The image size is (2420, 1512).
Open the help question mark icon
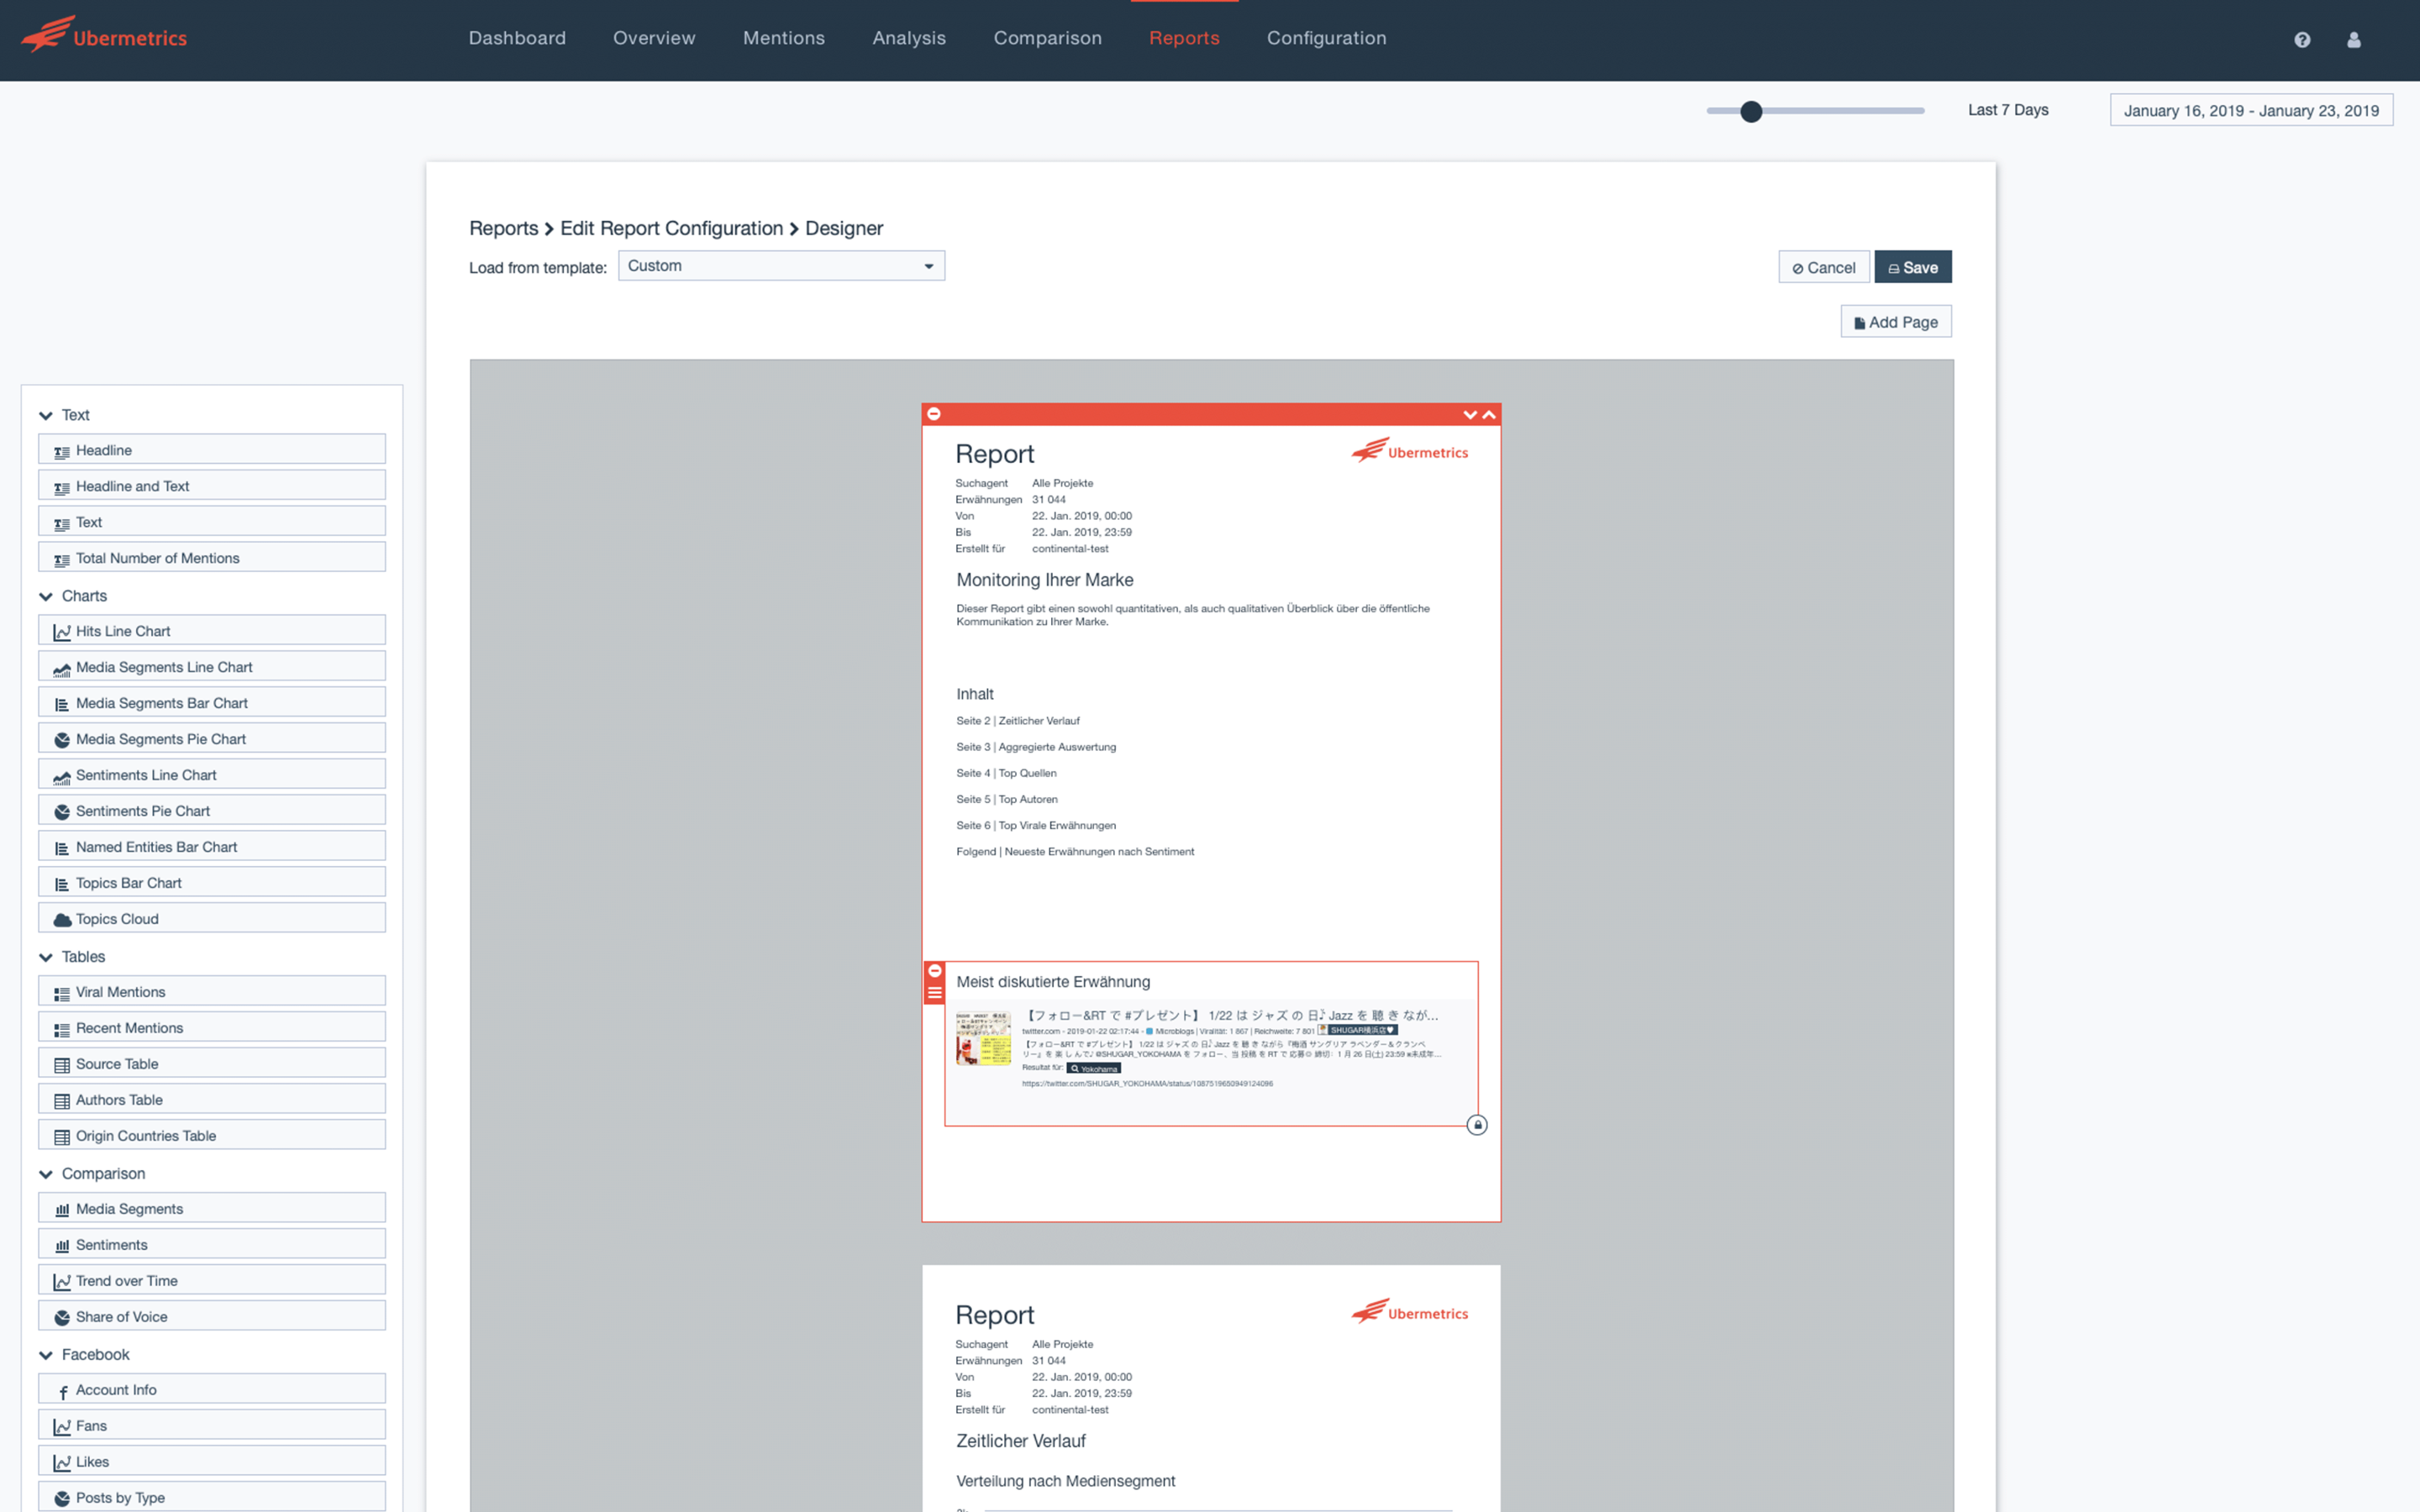(x=2302, y=40)
